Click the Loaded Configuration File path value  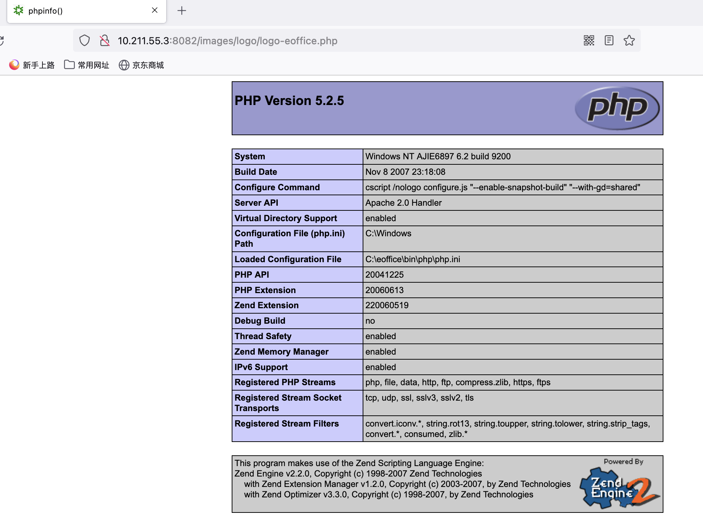click(413, 259)
